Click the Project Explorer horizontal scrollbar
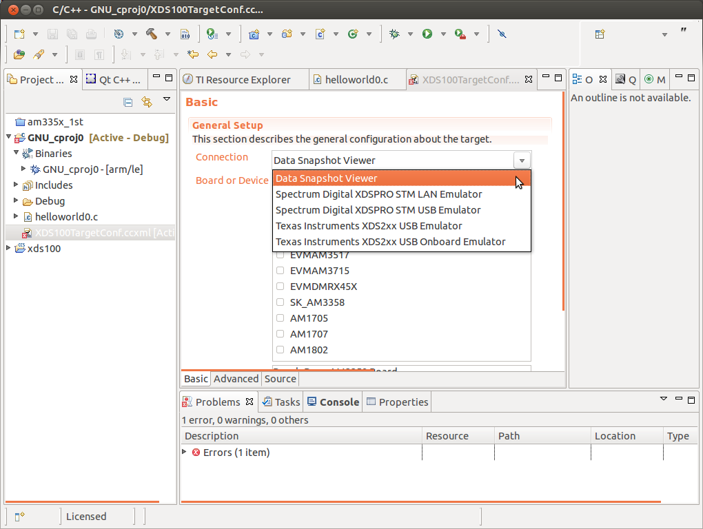Viewport: 703px width, 529px height. [x=82, y=501]
